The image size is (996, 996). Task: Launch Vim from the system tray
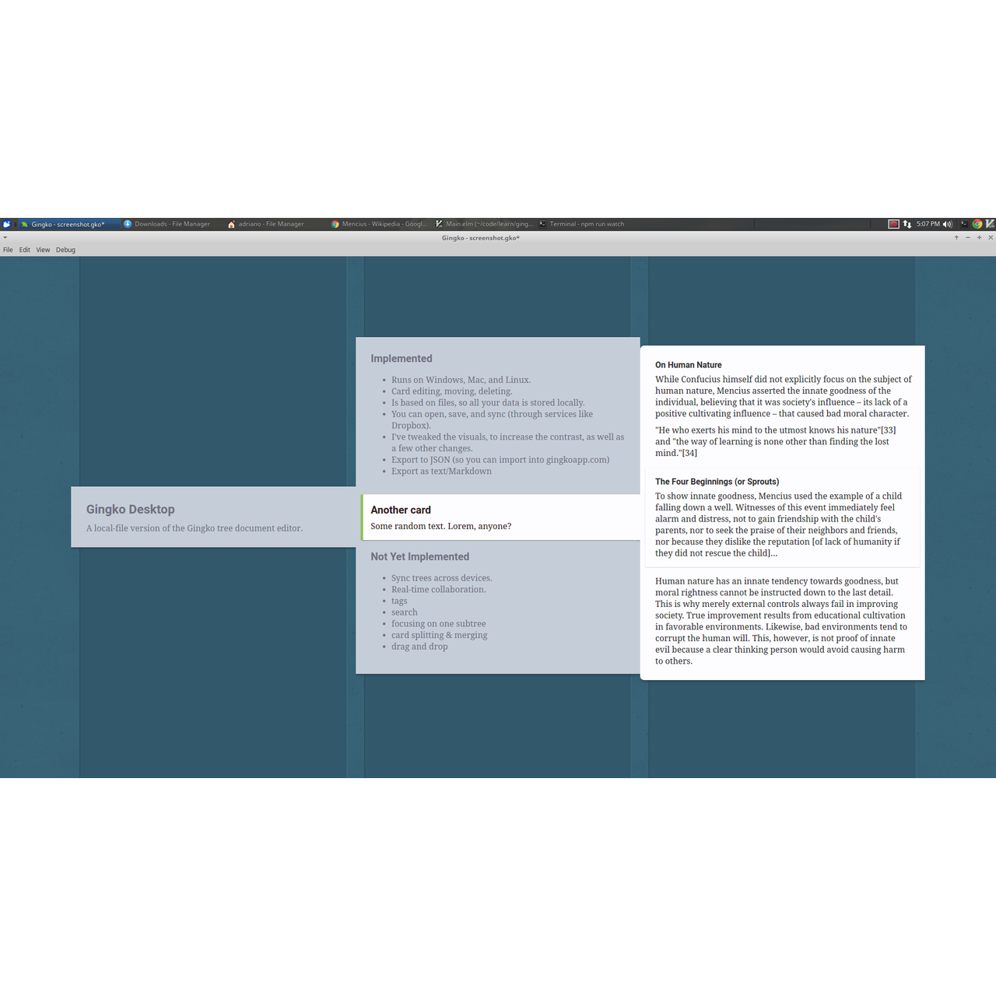pyautogui.click(x=988, y=224)
